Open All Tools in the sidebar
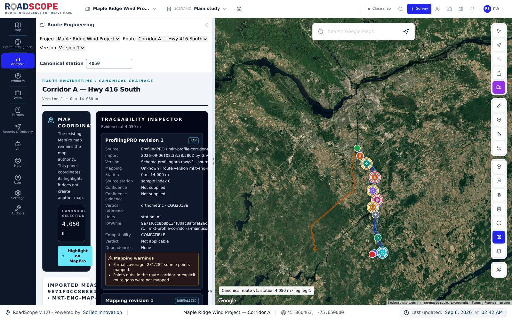Screen dimensions: 512x320 click(18, 210)
